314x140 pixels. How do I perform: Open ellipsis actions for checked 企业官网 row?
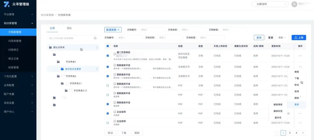pyautogui.click(x=300, y=113)
